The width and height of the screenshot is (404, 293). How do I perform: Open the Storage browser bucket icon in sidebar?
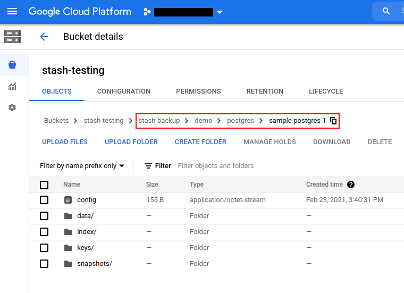[x=12, y=65]
